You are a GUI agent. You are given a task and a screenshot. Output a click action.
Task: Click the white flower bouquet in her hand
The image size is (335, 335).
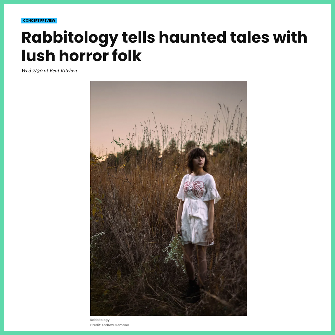click(174, 252)
